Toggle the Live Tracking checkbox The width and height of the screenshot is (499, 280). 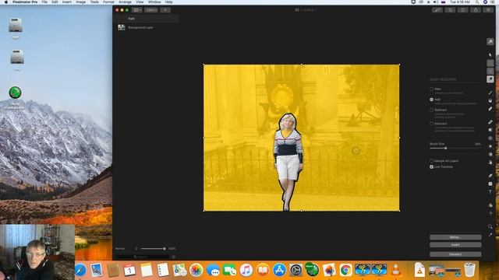coord(431,166)
